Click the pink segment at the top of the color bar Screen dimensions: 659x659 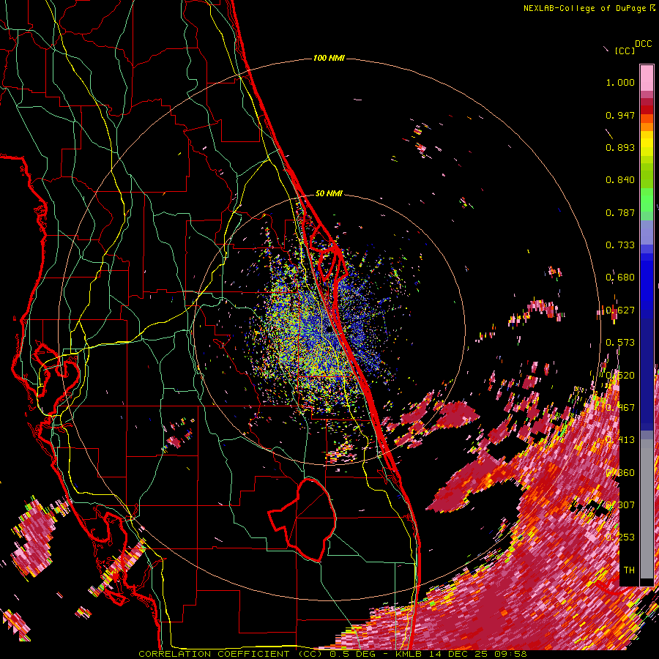(647, 78)
